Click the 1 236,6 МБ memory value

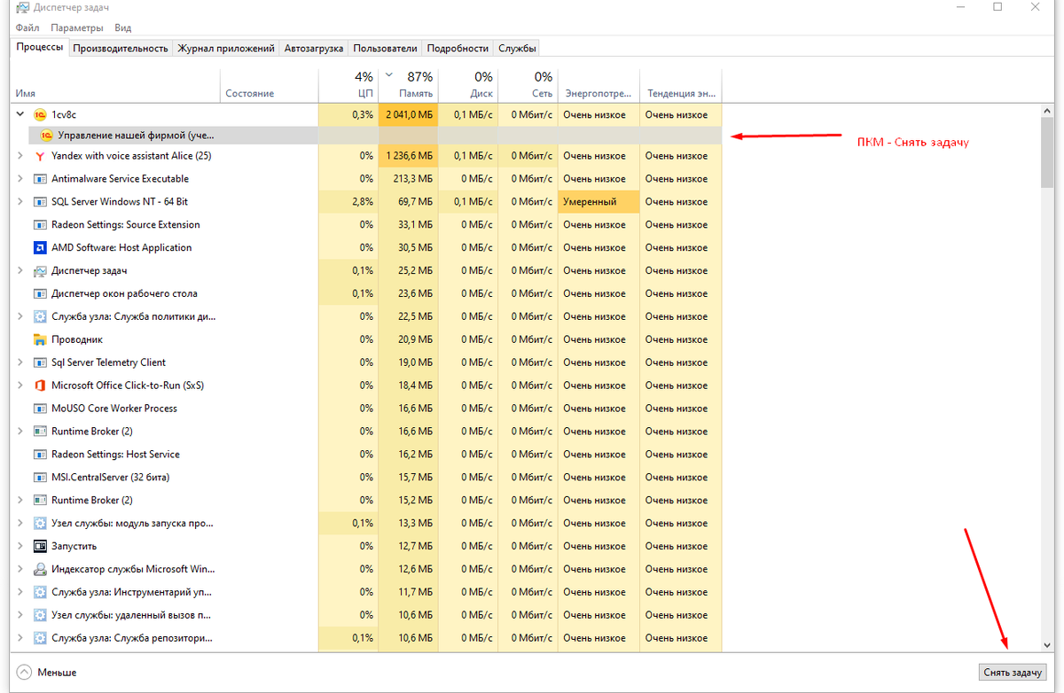pyautogui.click(x=408, y=156)
